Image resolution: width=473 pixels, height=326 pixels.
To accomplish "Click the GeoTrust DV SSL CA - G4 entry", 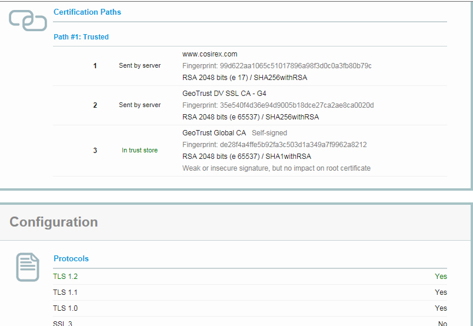I will point(224,94).
